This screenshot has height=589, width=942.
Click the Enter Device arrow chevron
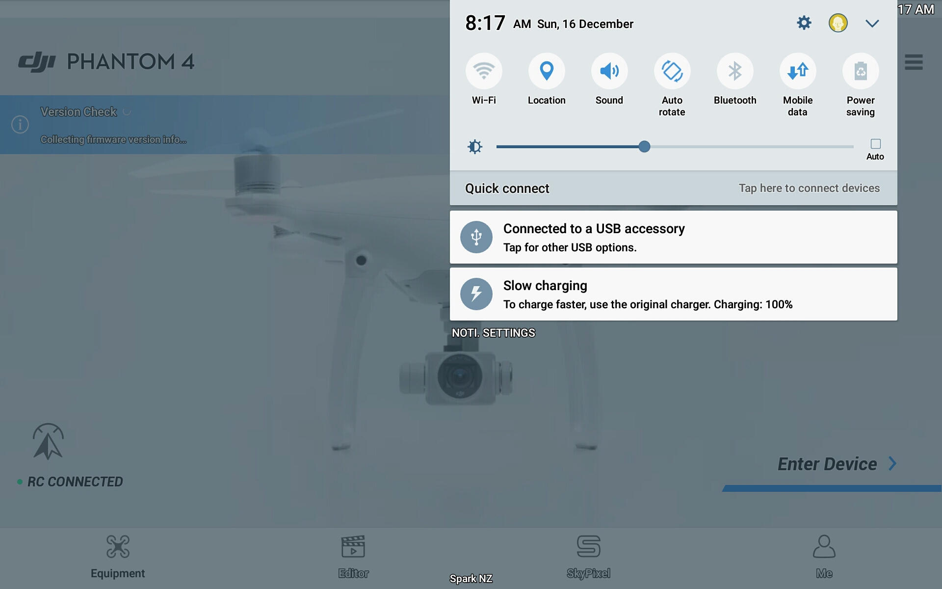coord(892,463)
